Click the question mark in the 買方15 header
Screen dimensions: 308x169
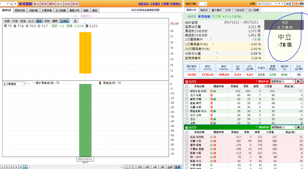(x=256, y=82)
